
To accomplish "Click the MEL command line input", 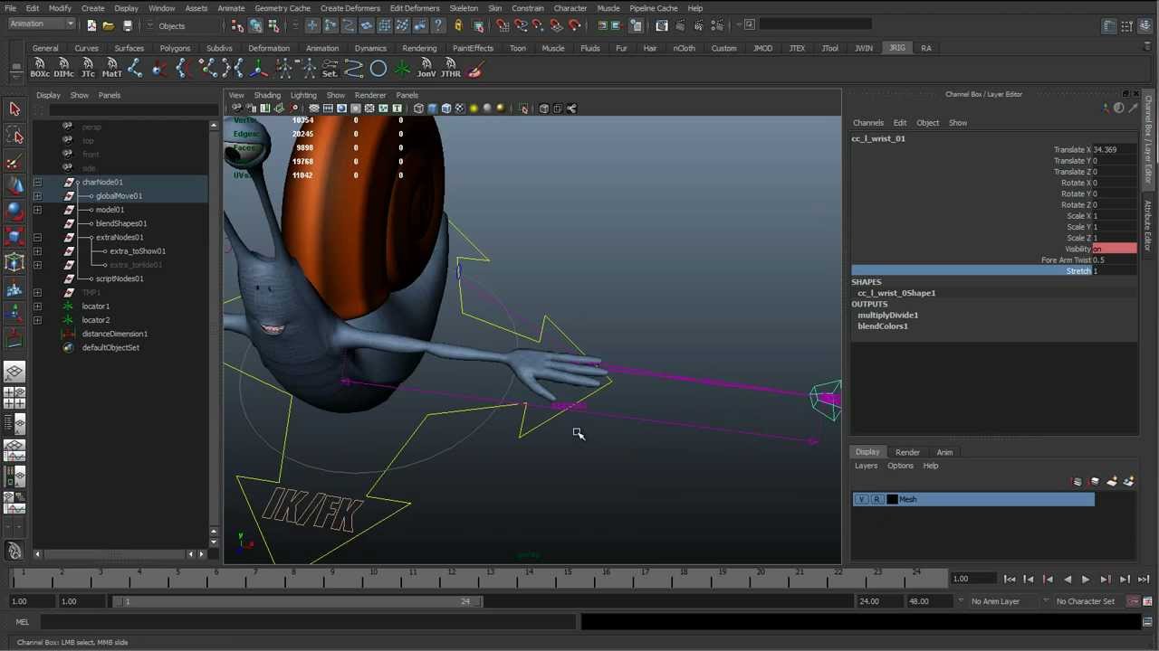I will [x=308, y=622].
